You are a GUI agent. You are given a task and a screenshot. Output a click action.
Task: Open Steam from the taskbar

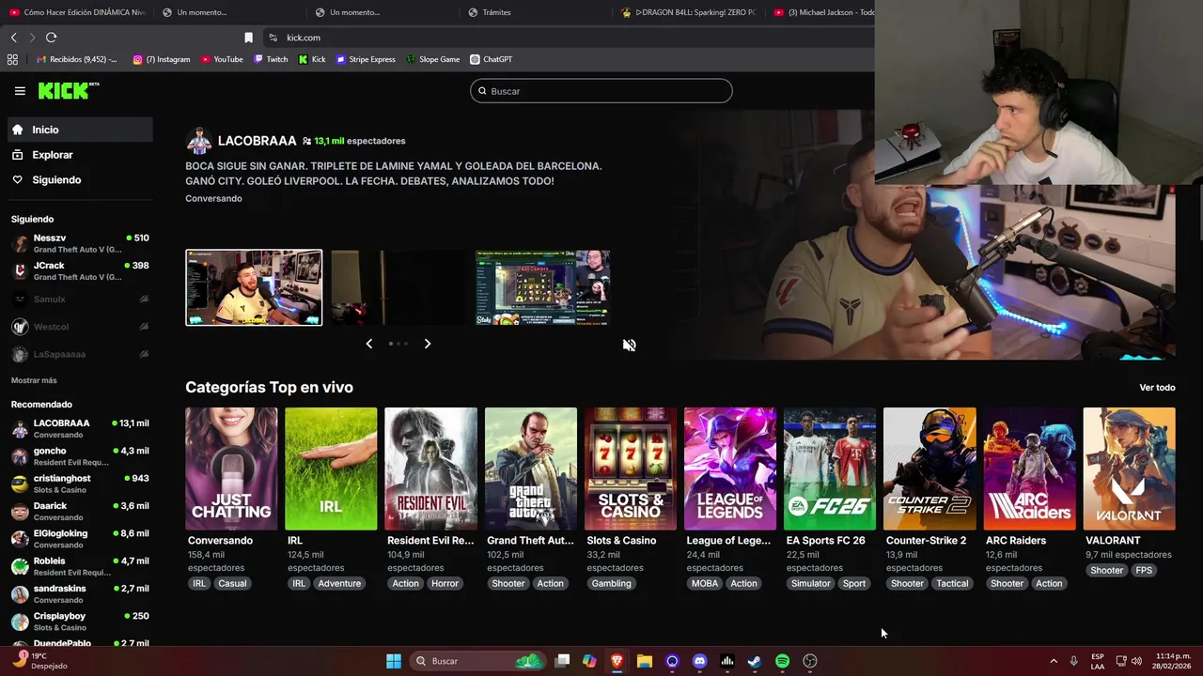[755, 661]
